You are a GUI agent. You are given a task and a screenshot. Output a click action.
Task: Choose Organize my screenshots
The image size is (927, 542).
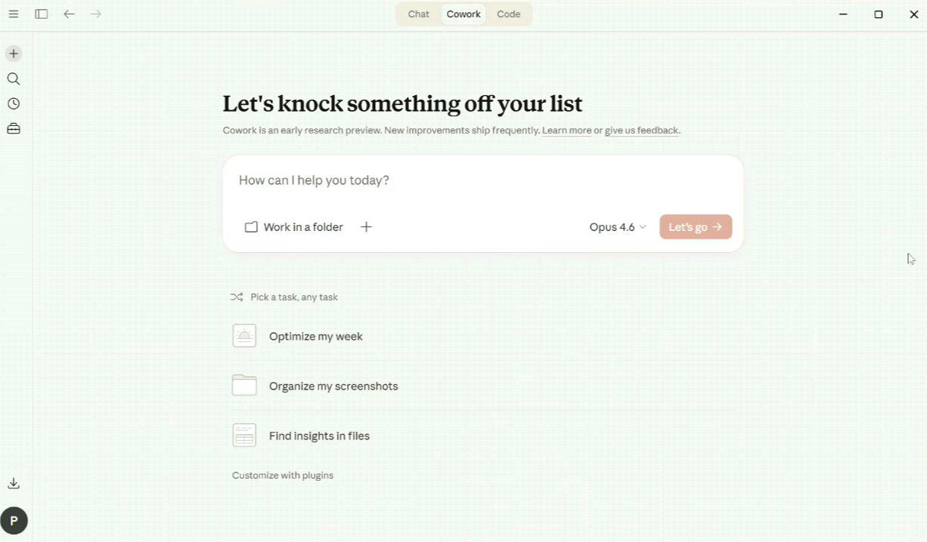333,386
